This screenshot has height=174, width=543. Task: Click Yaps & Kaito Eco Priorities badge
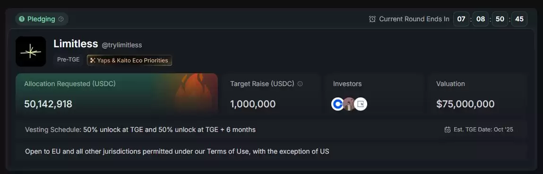tap(129, 61)
